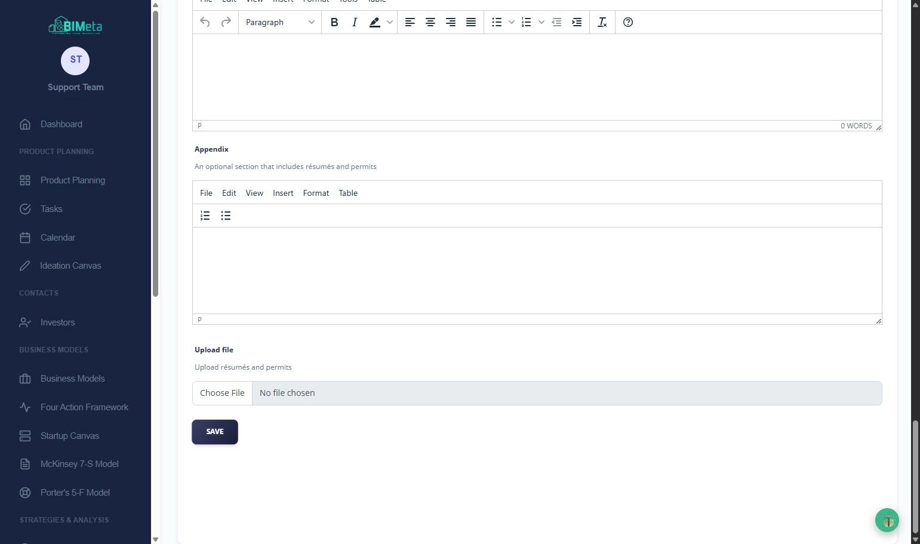Insert a numbered list in upper editor
Screen dimensions: 920x544
[x=526, y=22]
